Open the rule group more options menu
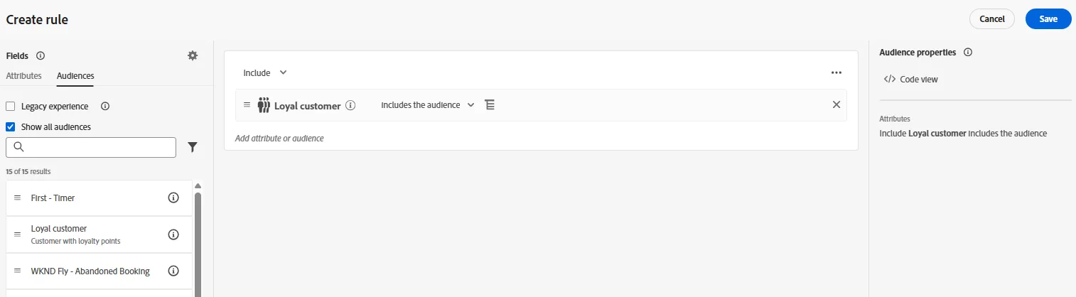Viewport: 1076px width, 297px height. point(836,72)
